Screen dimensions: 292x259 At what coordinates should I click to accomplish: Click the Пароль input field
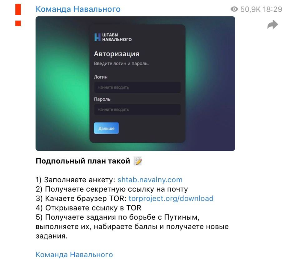(137, 109)
